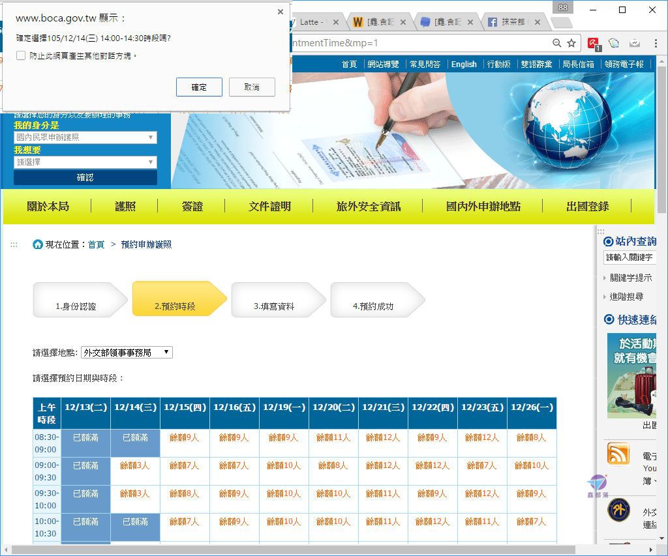Image resolution: width=668 pixels, height=556 pixels.
Task: Open 局長信箱 link
Action: (x=578, y=65)
